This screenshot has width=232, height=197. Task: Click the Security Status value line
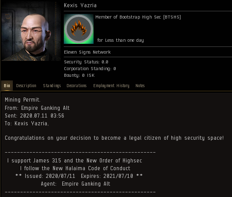point(86,62)
